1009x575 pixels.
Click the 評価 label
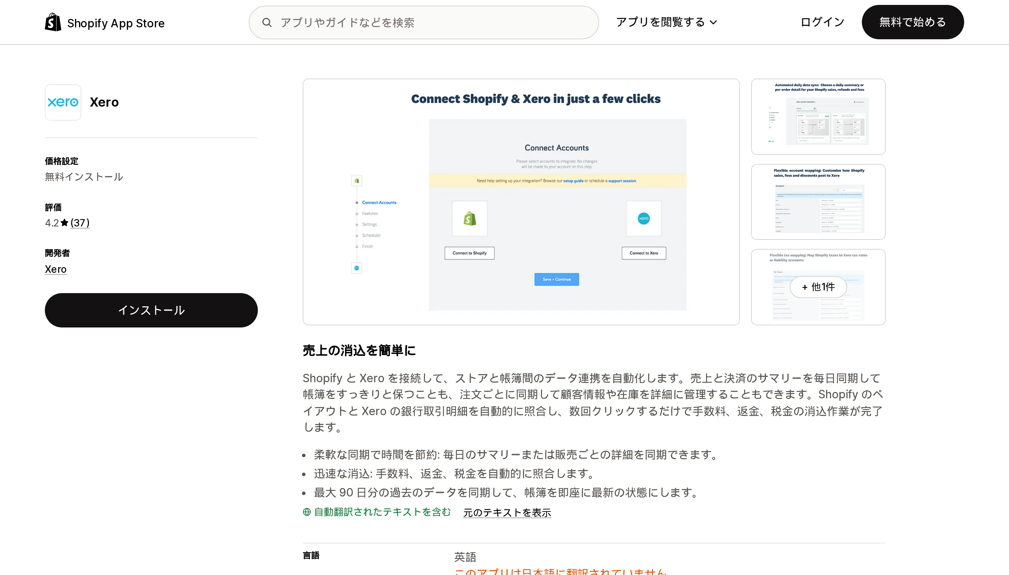click(53, 207)
